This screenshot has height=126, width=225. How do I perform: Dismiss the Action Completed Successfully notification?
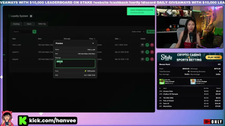[x=141, y=11]
